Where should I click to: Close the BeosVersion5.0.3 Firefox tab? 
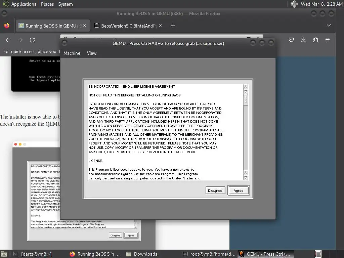160,26
